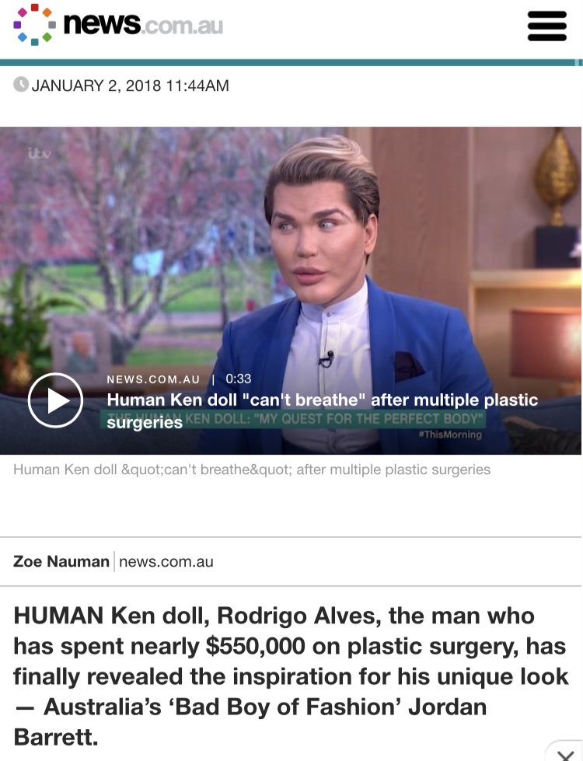Click the NEWS.COM.AU label on video overlay
This screenshot has width=583, height=761.
pyautogui.click(x=153, y=379)
